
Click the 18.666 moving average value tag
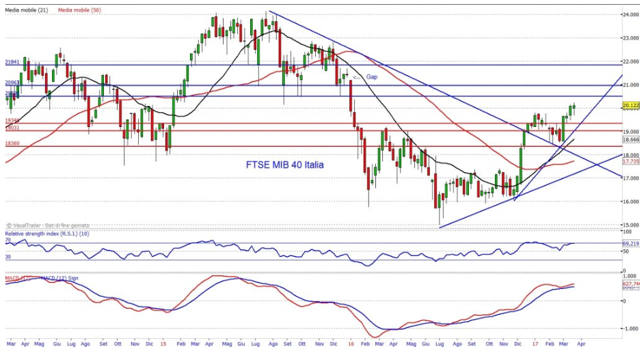point(631,140)
